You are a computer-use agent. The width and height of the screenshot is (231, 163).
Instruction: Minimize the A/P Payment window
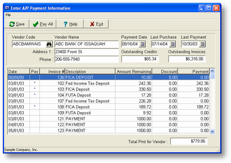(x=202, y=8)
